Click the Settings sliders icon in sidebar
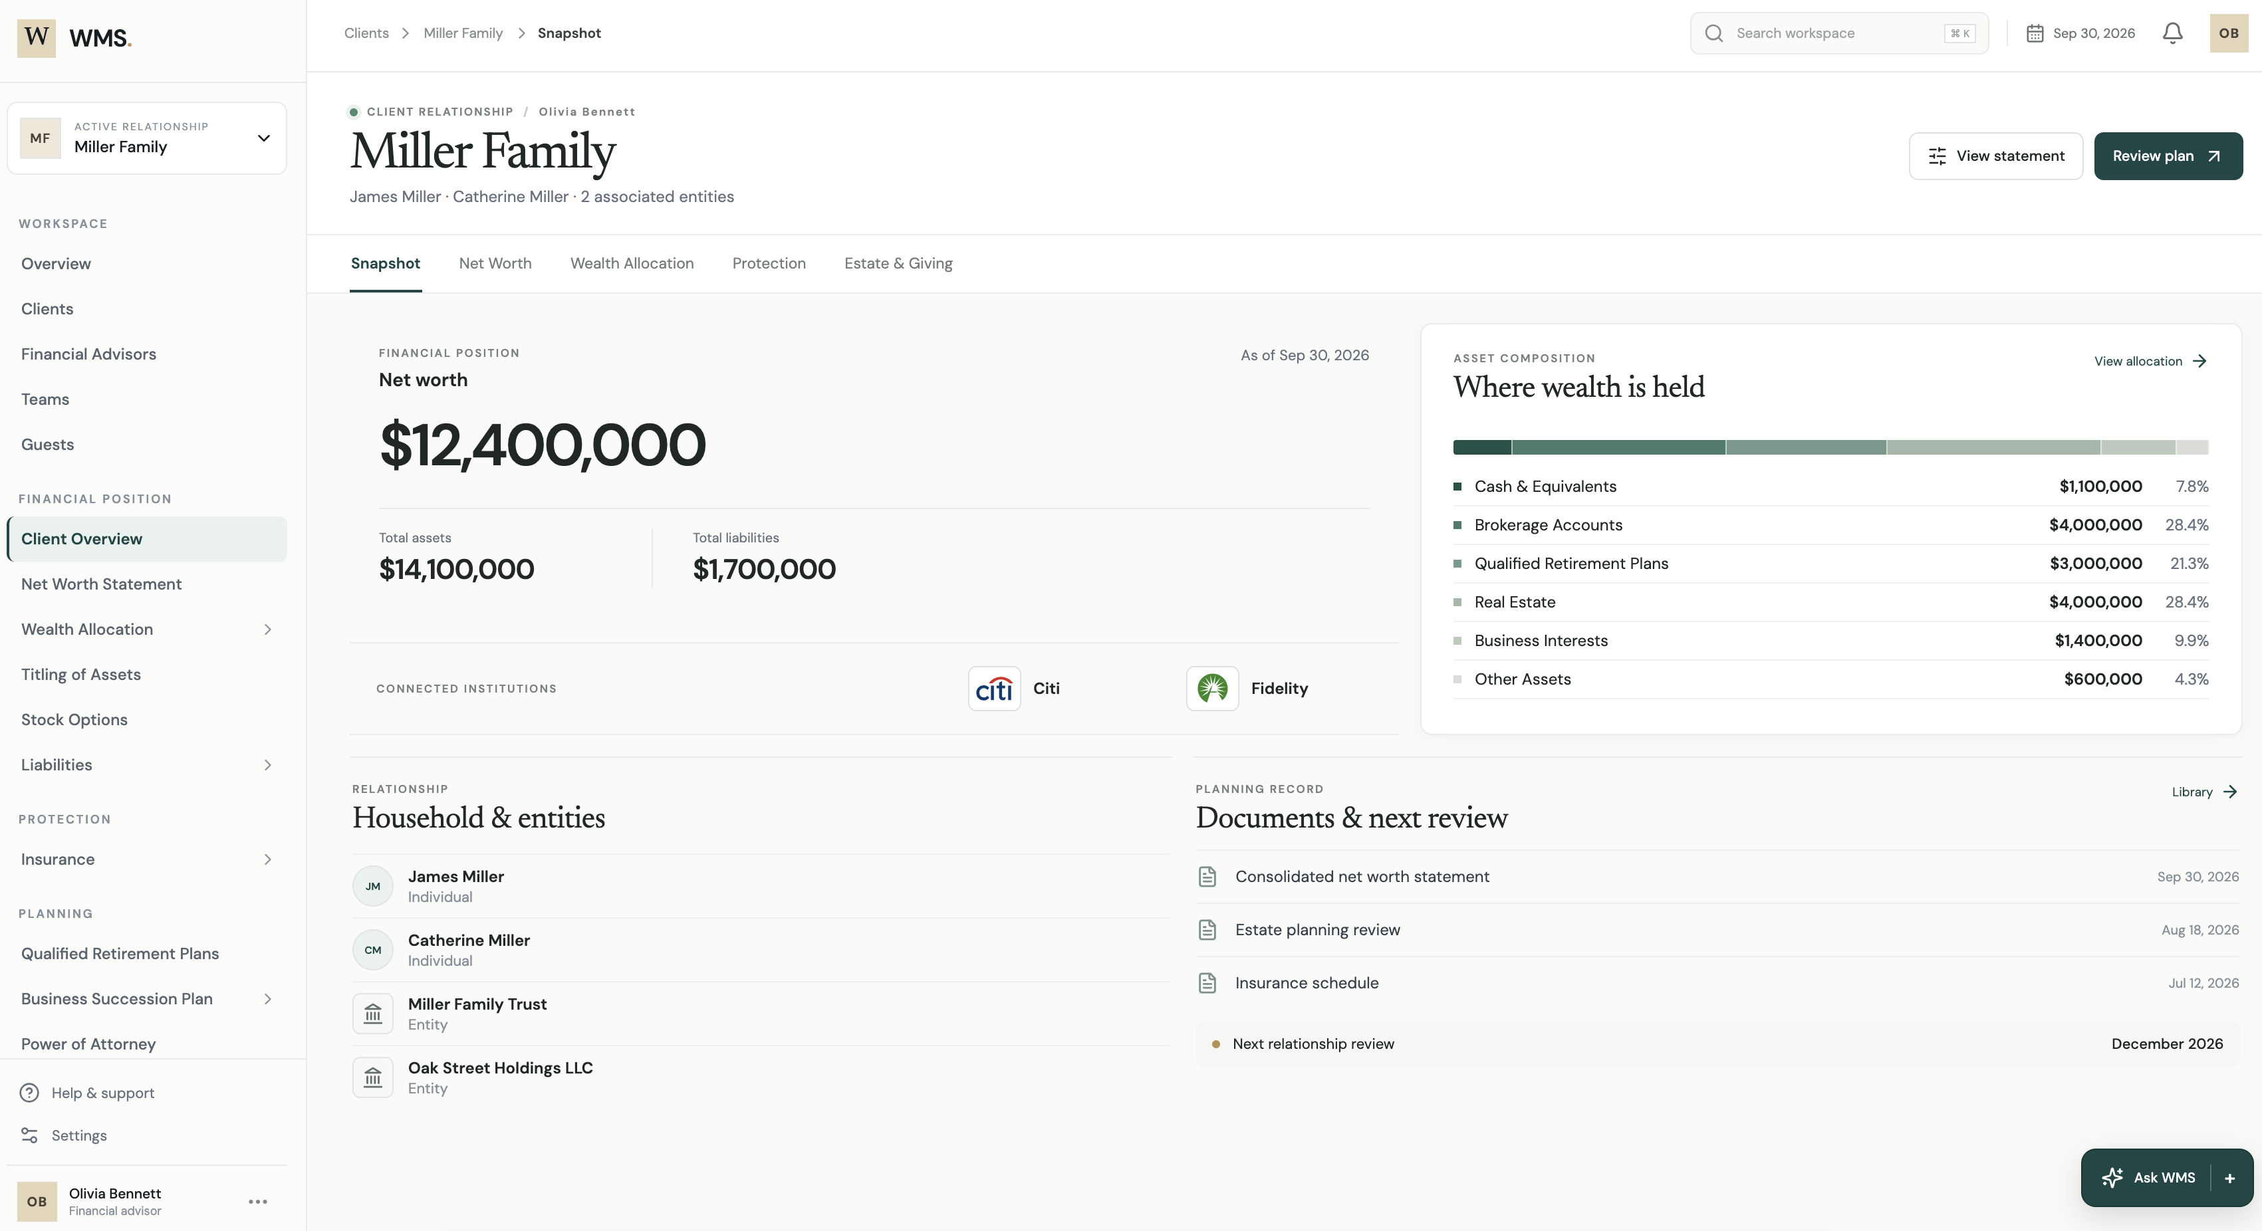 tap(29, 1135)
